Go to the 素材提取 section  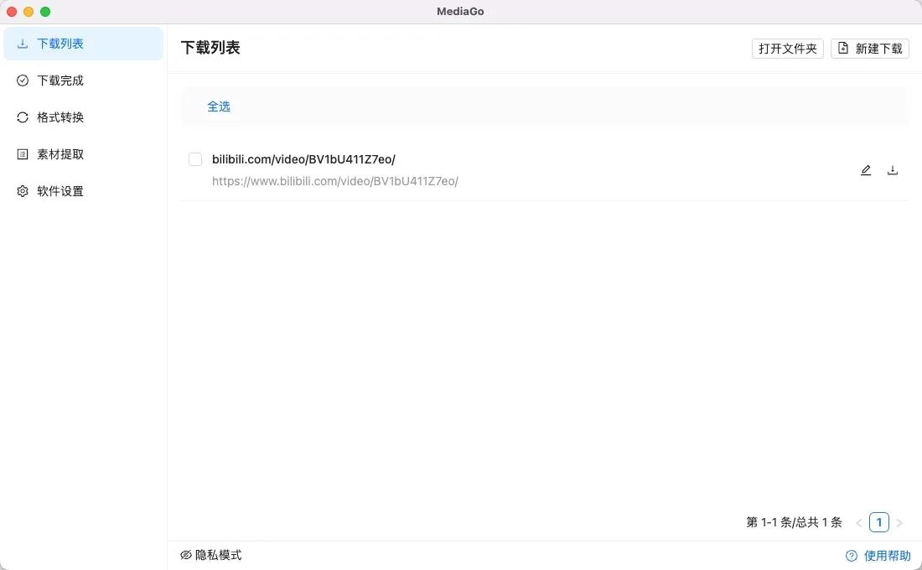[x=83, y=155]
